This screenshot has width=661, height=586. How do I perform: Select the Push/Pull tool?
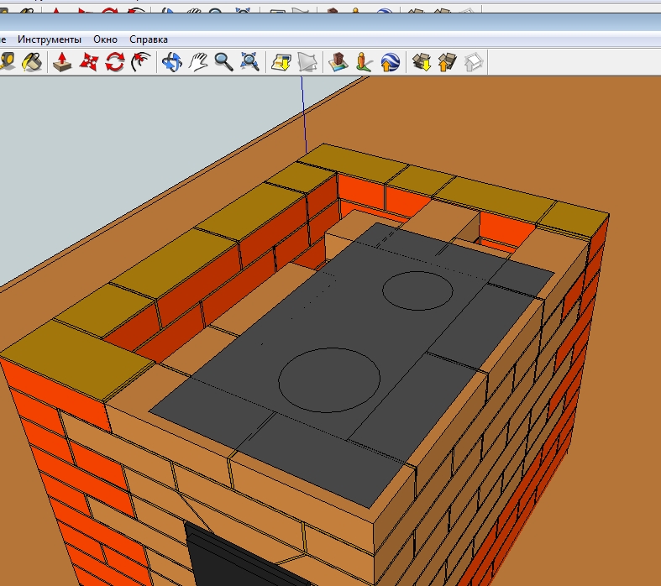(61, 61)
